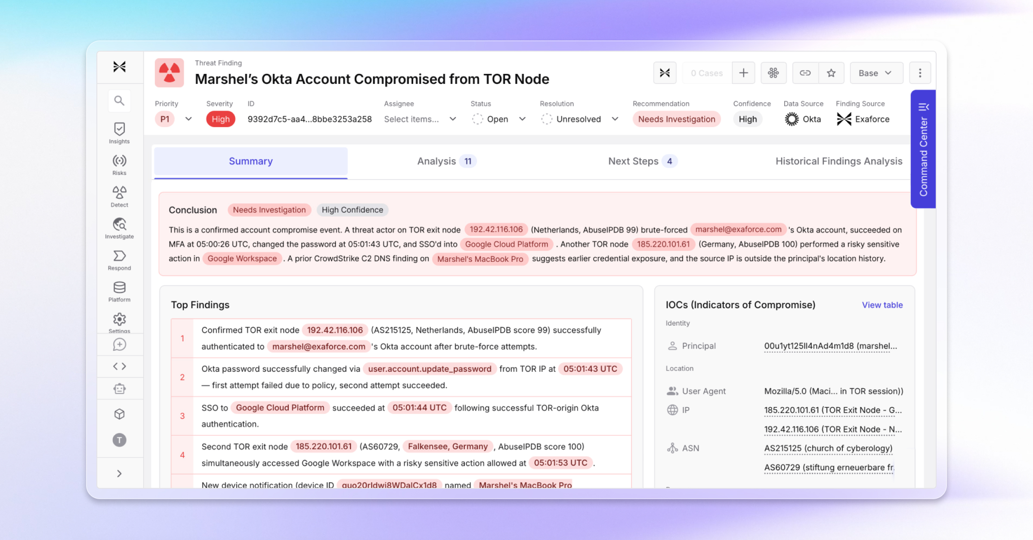Viewport: 1033px width, 540px height.
Task: Click the 05:01:43 UTC timestamp
Action: pyautogui.click(x=591, y=369)
